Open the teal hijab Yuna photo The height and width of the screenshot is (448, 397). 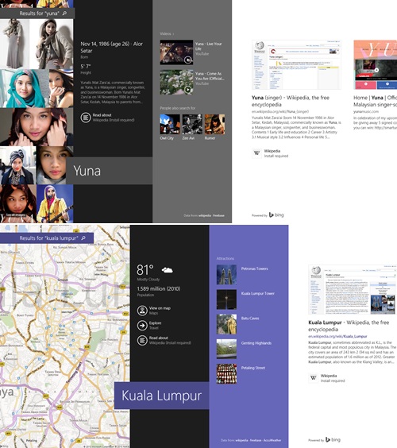(25, 88)
